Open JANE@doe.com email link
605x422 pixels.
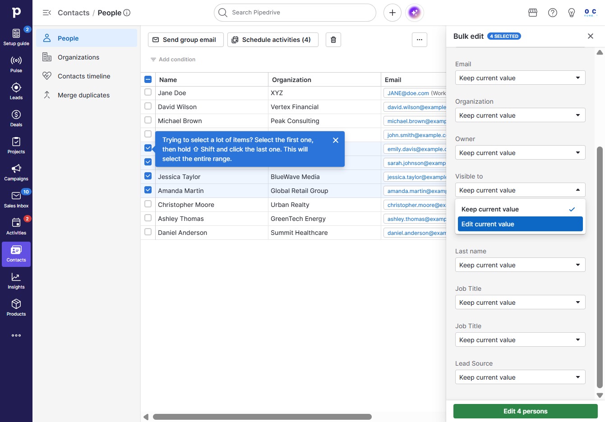point(408,93)
